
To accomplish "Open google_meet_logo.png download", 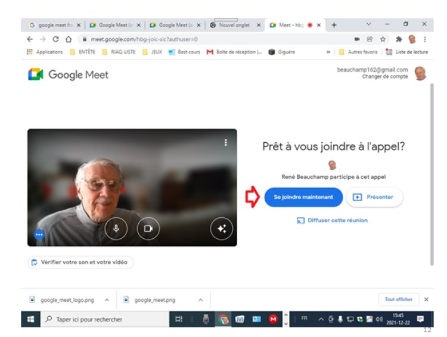I will (62, 299).
